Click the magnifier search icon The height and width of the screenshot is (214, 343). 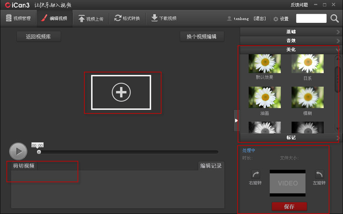pos(334,19)
